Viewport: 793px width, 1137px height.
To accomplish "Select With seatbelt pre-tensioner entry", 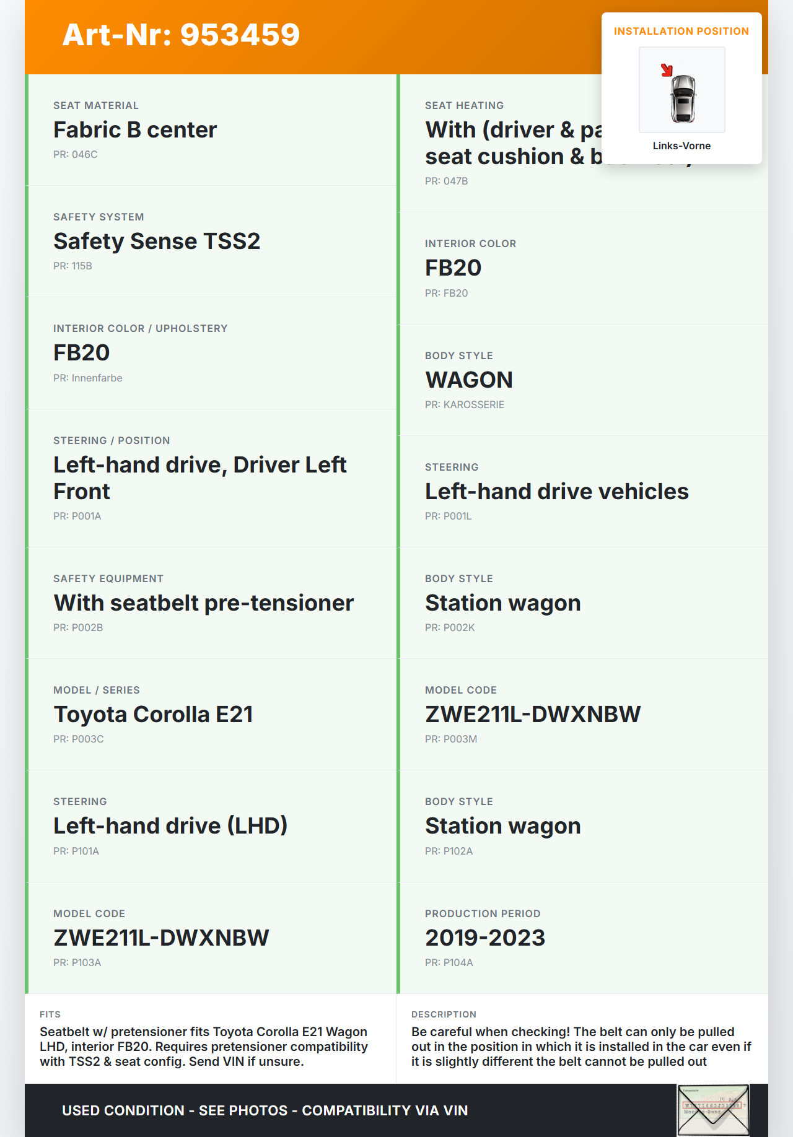I will point(203,603).
